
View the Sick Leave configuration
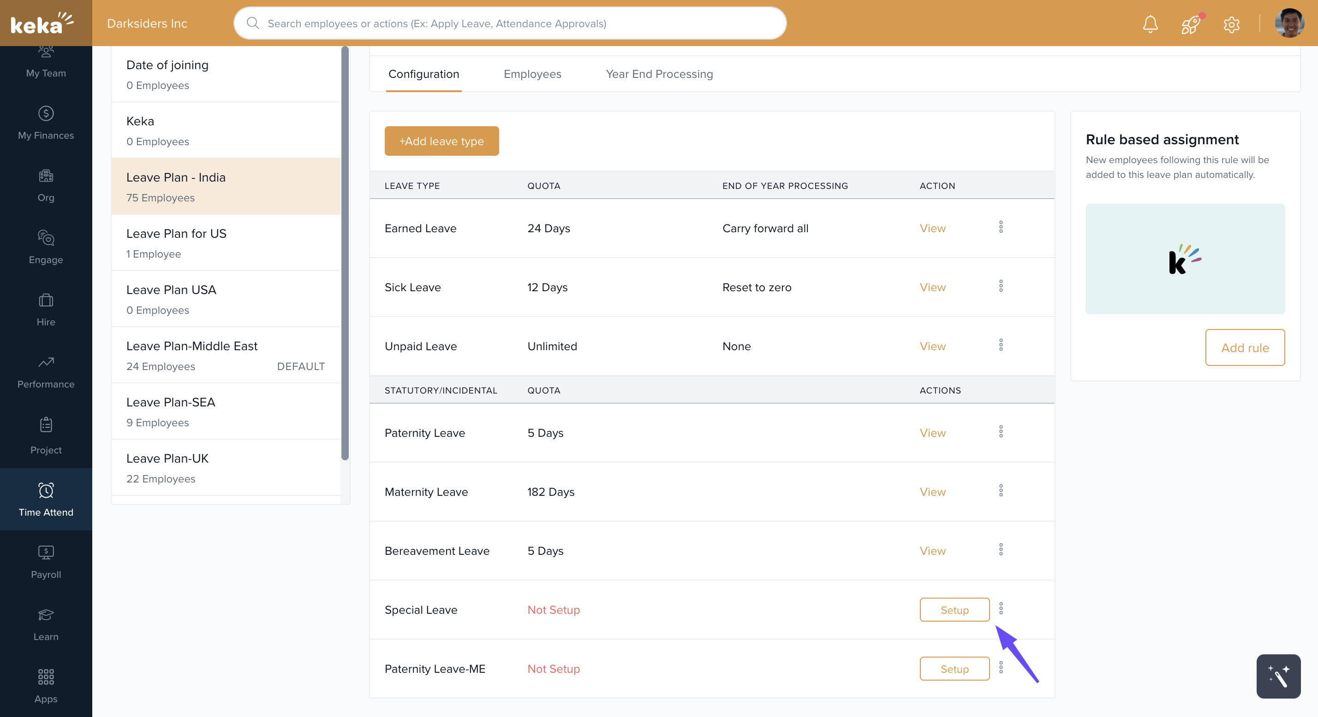pyautogui.click(x=932, y=287)
